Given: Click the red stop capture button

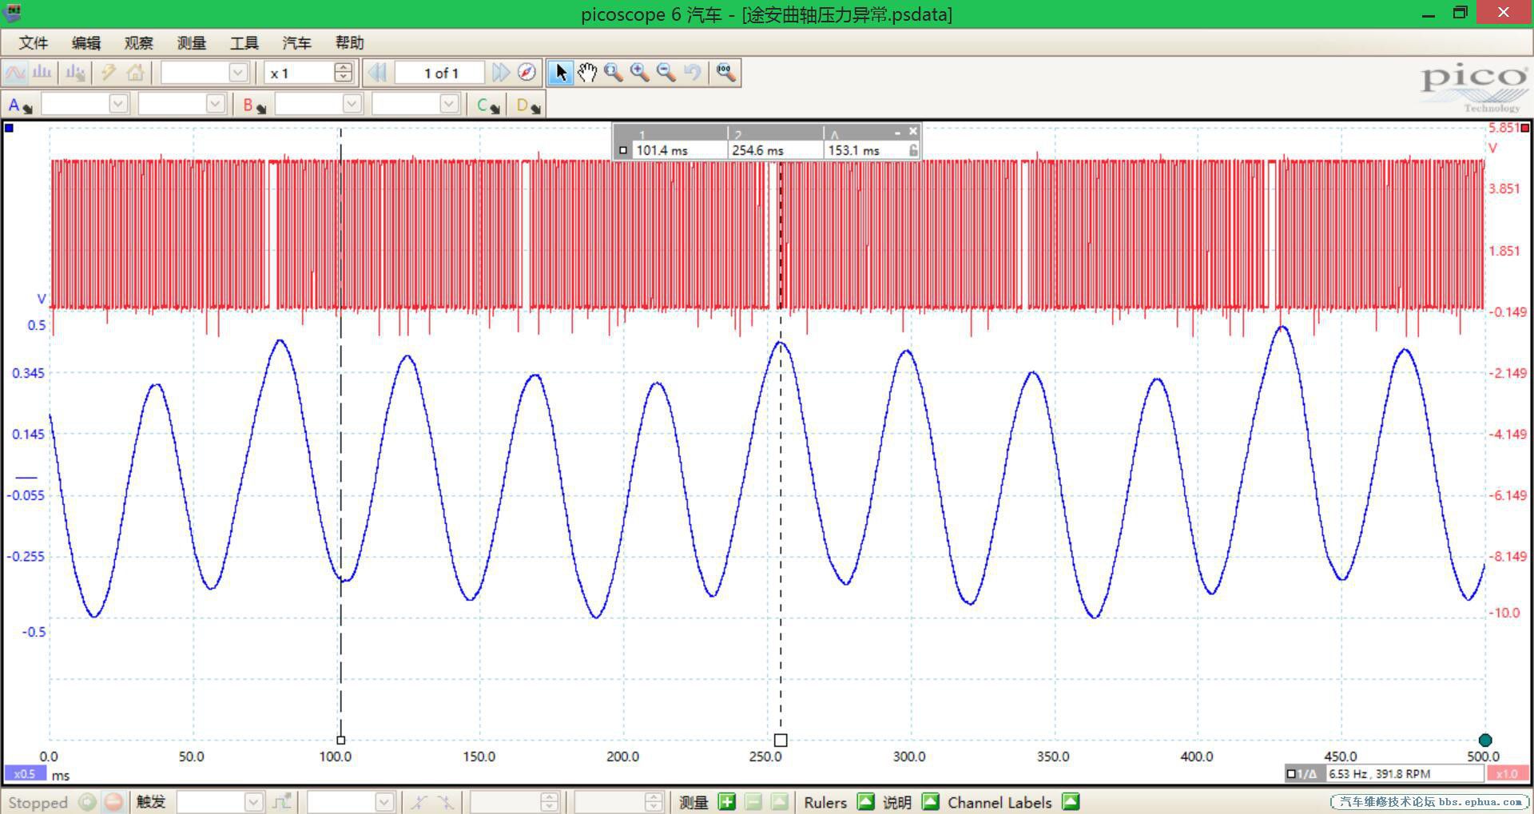Looking at the screenshot, I should [x=114, y=802].
